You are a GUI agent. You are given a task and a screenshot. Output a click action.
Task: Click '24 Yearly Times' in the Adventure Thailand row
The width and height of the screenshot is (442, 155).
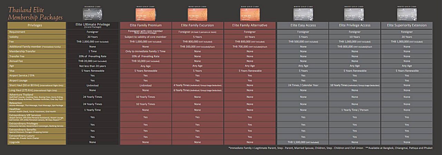pyautogui.click(x=93, y=97)
